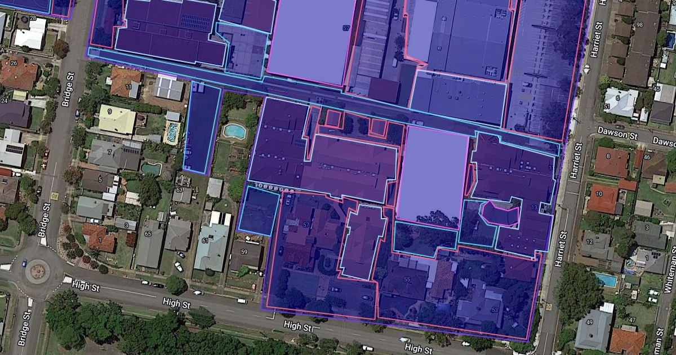Select number 57 on the house next to 59
Image resolution: width=676 pixels, height=355 pixels.
(x=306, y=225)
